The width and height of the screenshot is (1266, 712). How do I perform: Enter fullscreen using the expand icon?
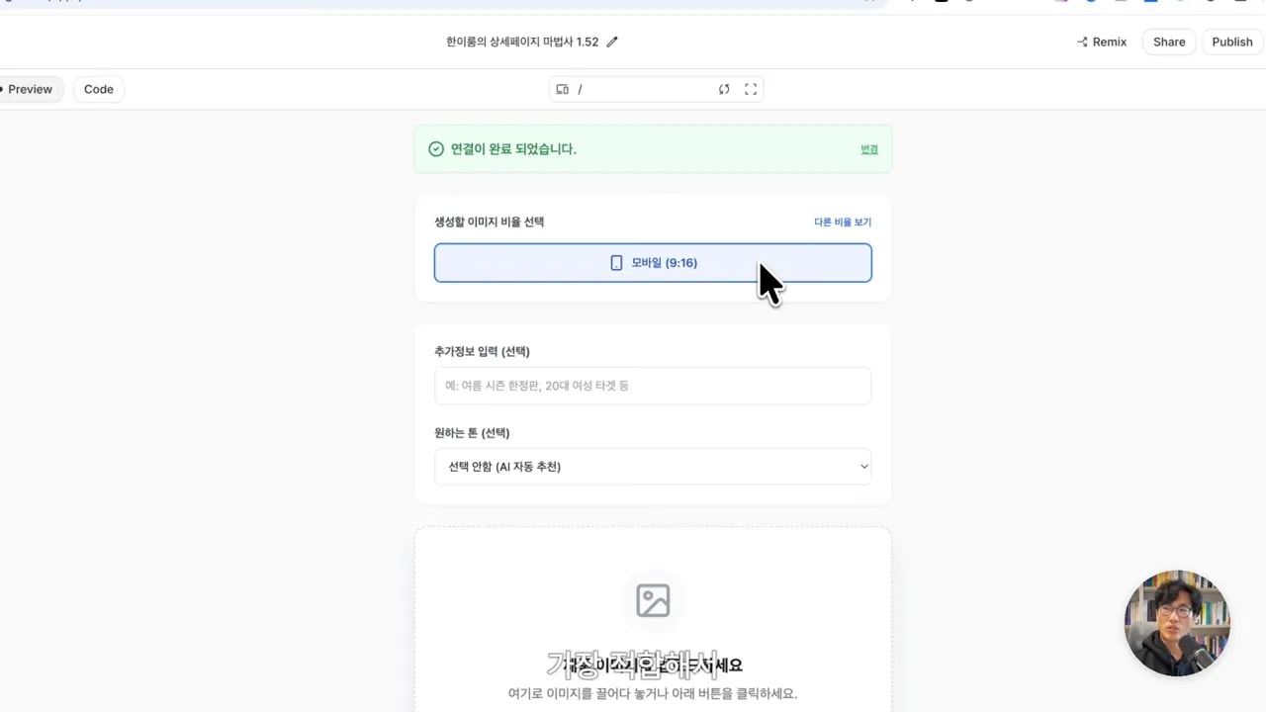tap(751, 89)
